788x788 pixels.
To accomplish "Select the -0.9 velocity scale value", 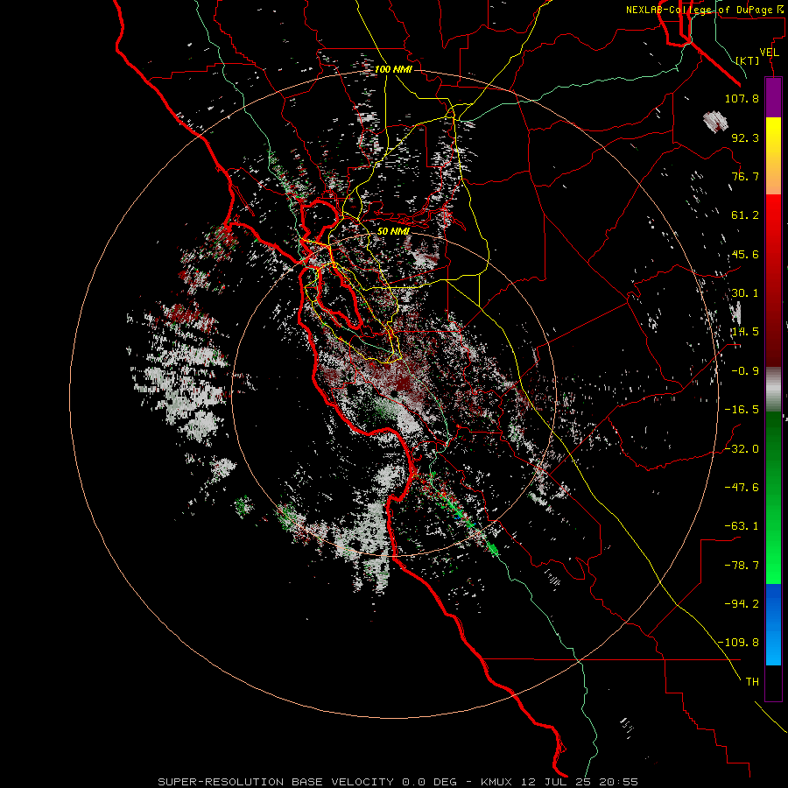I will click(x=745, y=371).
